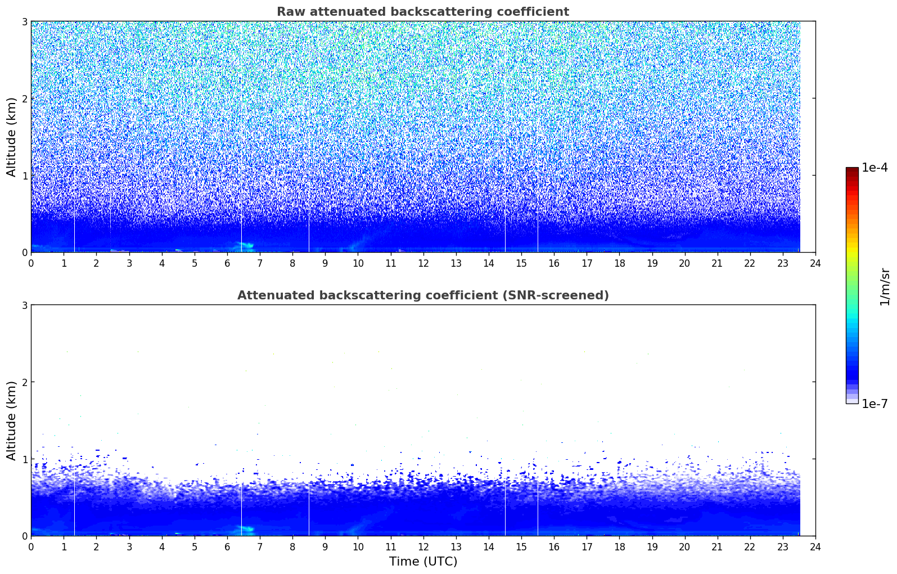Screen dimensions: 897x574
Task: Click time tick '15' under top plot
Action: 521,263
